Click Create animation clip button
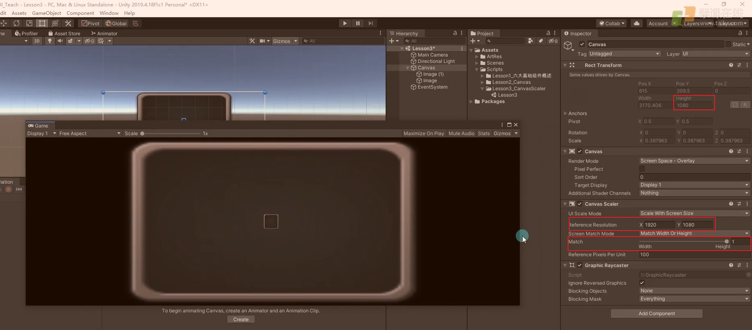Viewport: 752px width, 330px height. [241, 320]
